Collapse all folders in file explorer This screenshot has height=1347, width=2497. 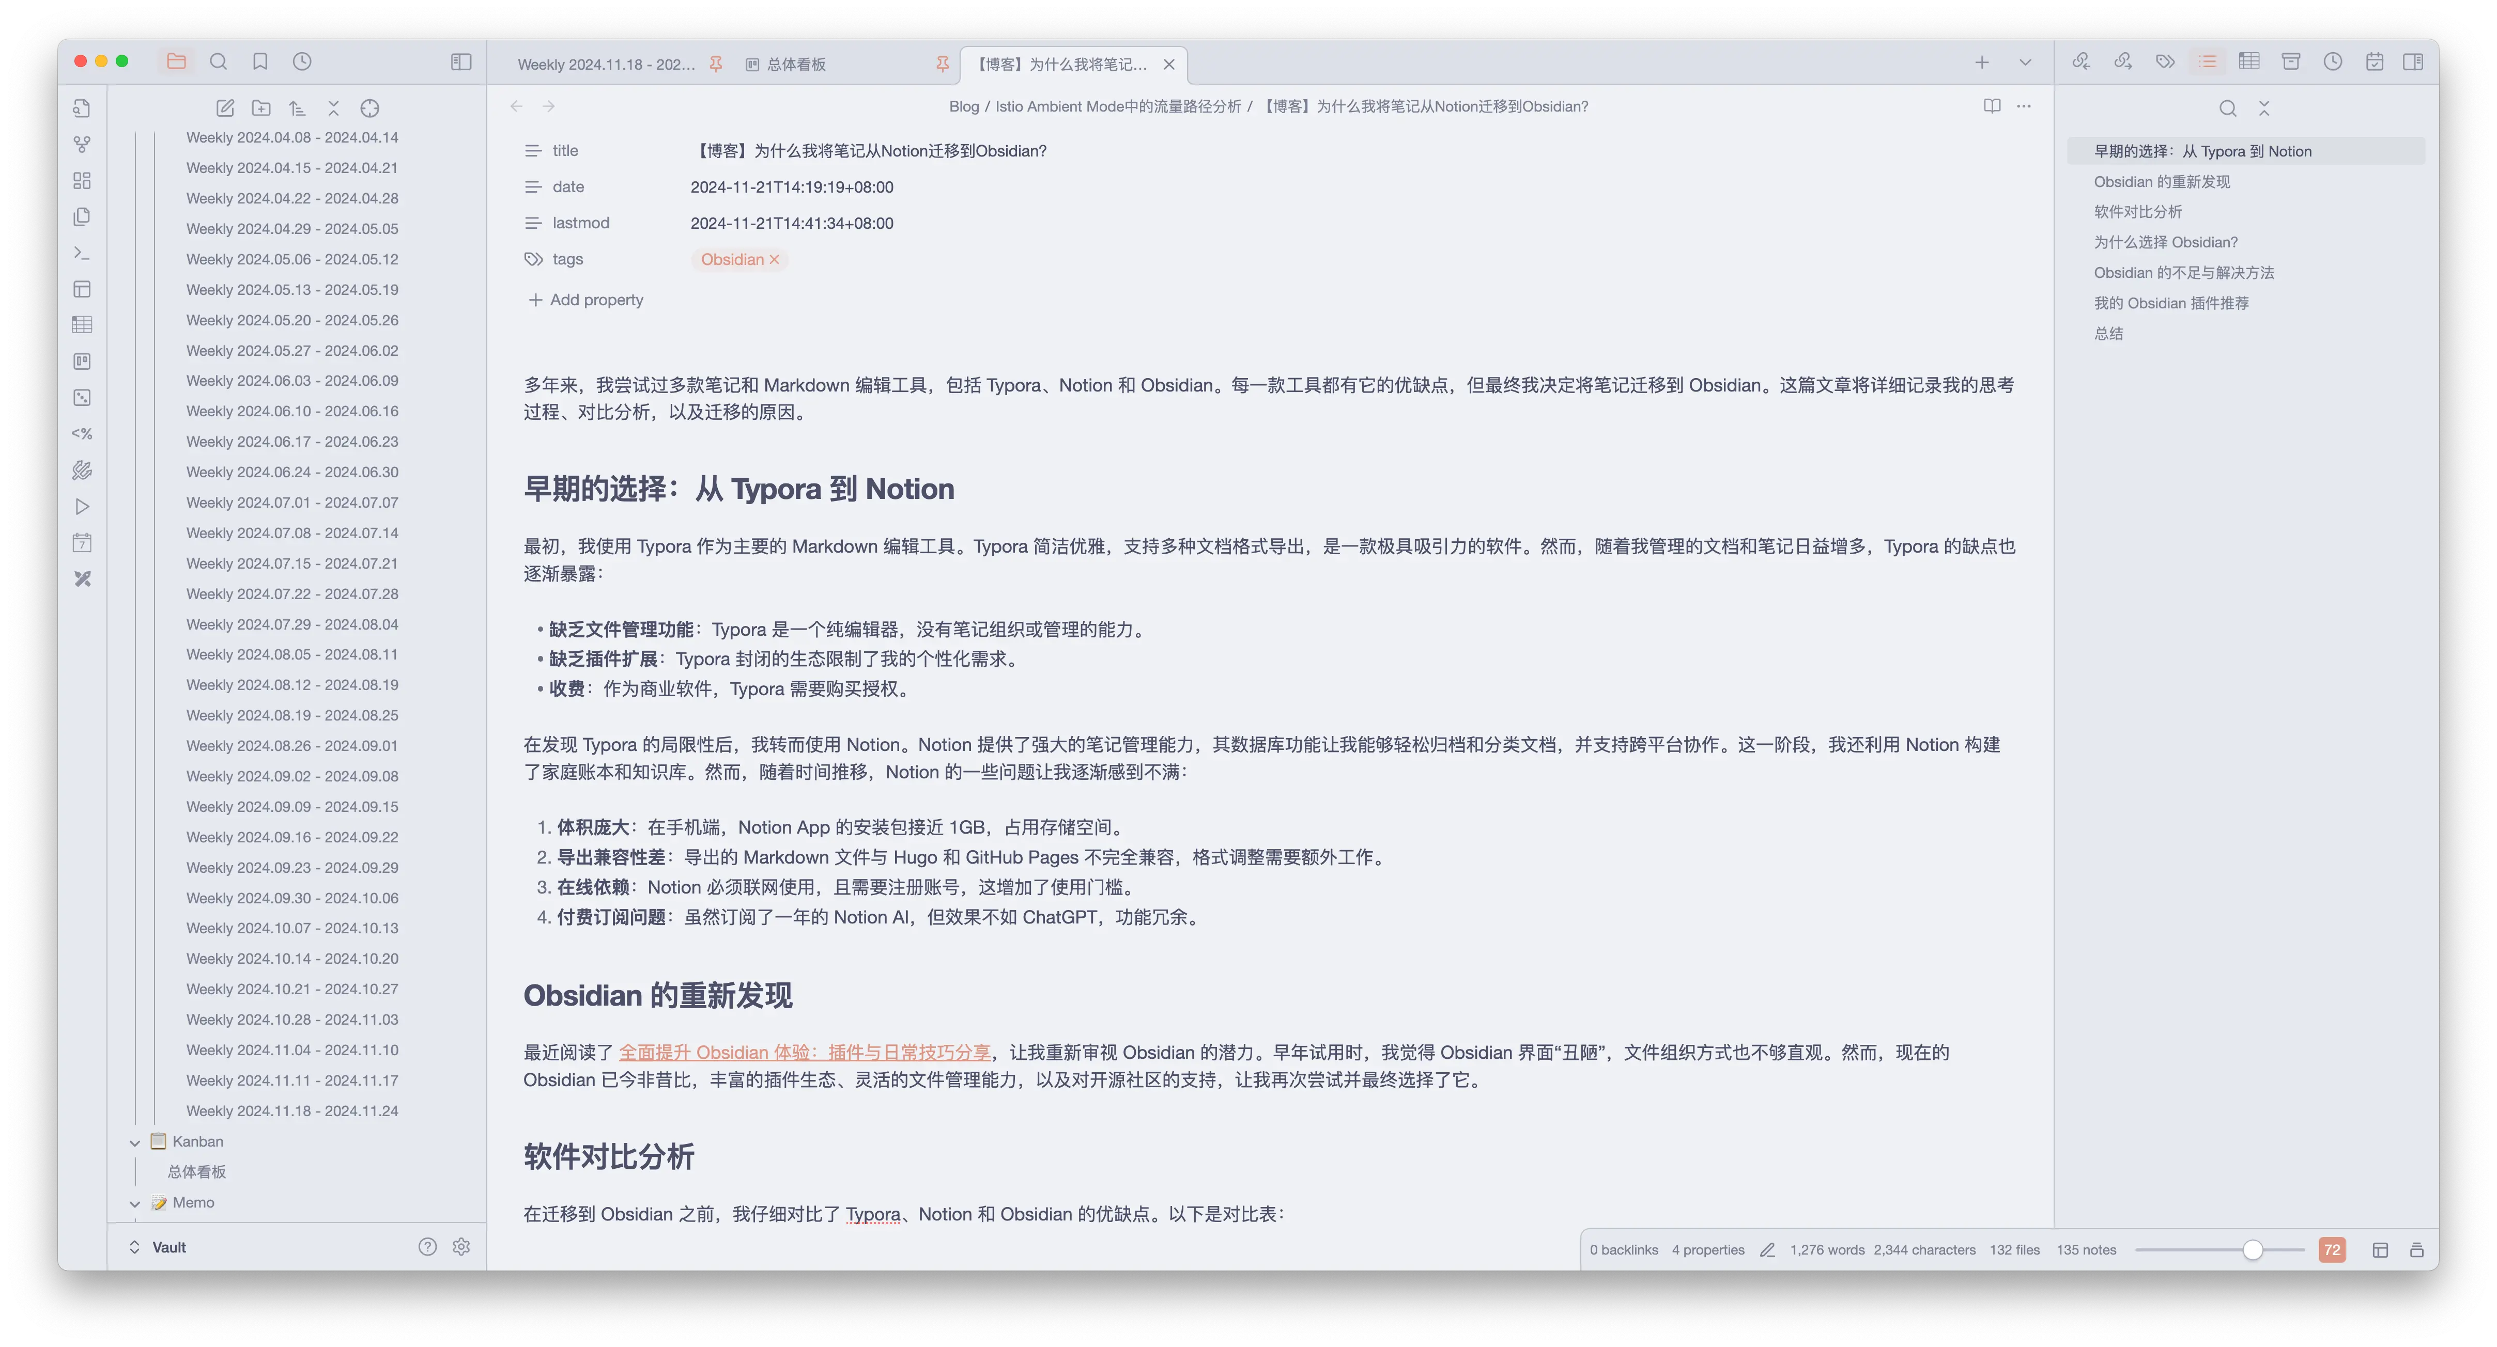click(x=333, y=108)
